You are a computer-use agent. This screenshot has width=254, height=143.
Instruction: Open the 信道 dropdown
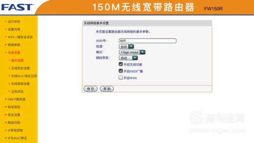point(127,47)
